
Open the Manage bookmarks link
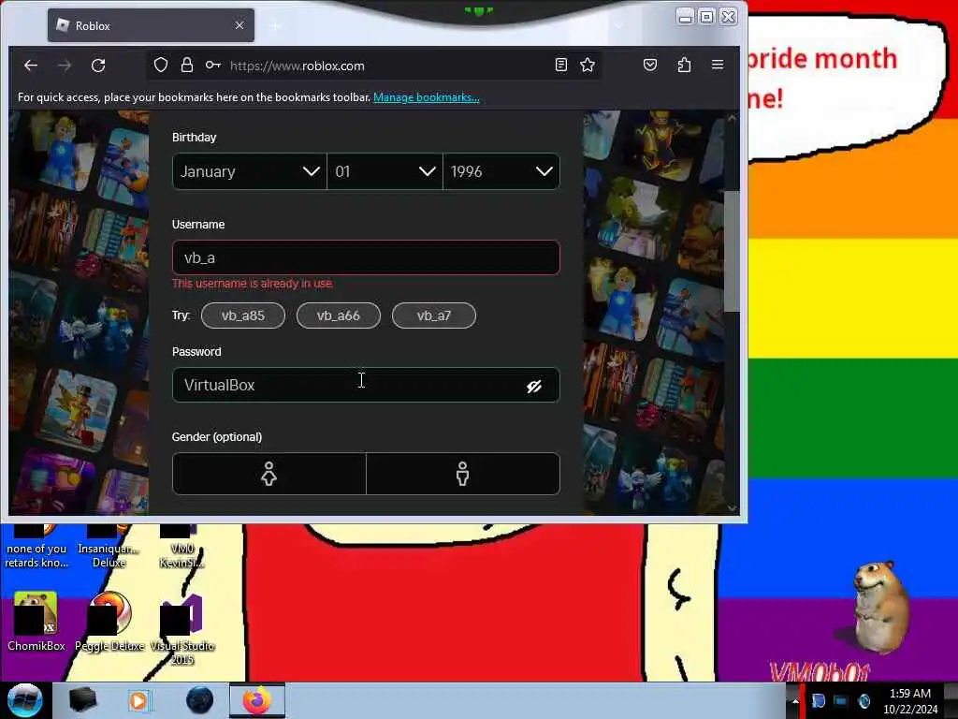coord(426,97)
